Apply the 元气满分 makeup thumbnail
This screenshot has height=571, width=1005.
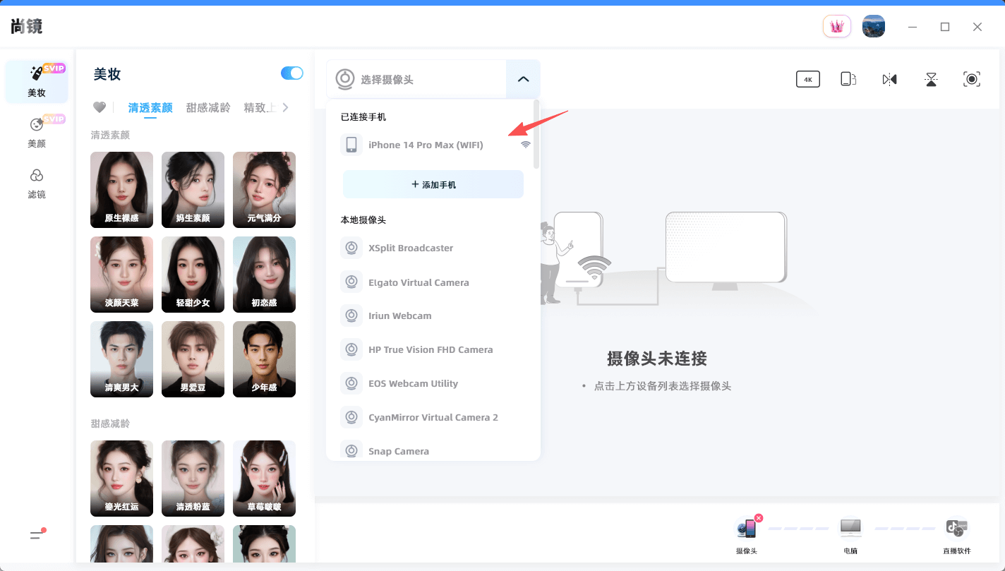pos(264,190)
